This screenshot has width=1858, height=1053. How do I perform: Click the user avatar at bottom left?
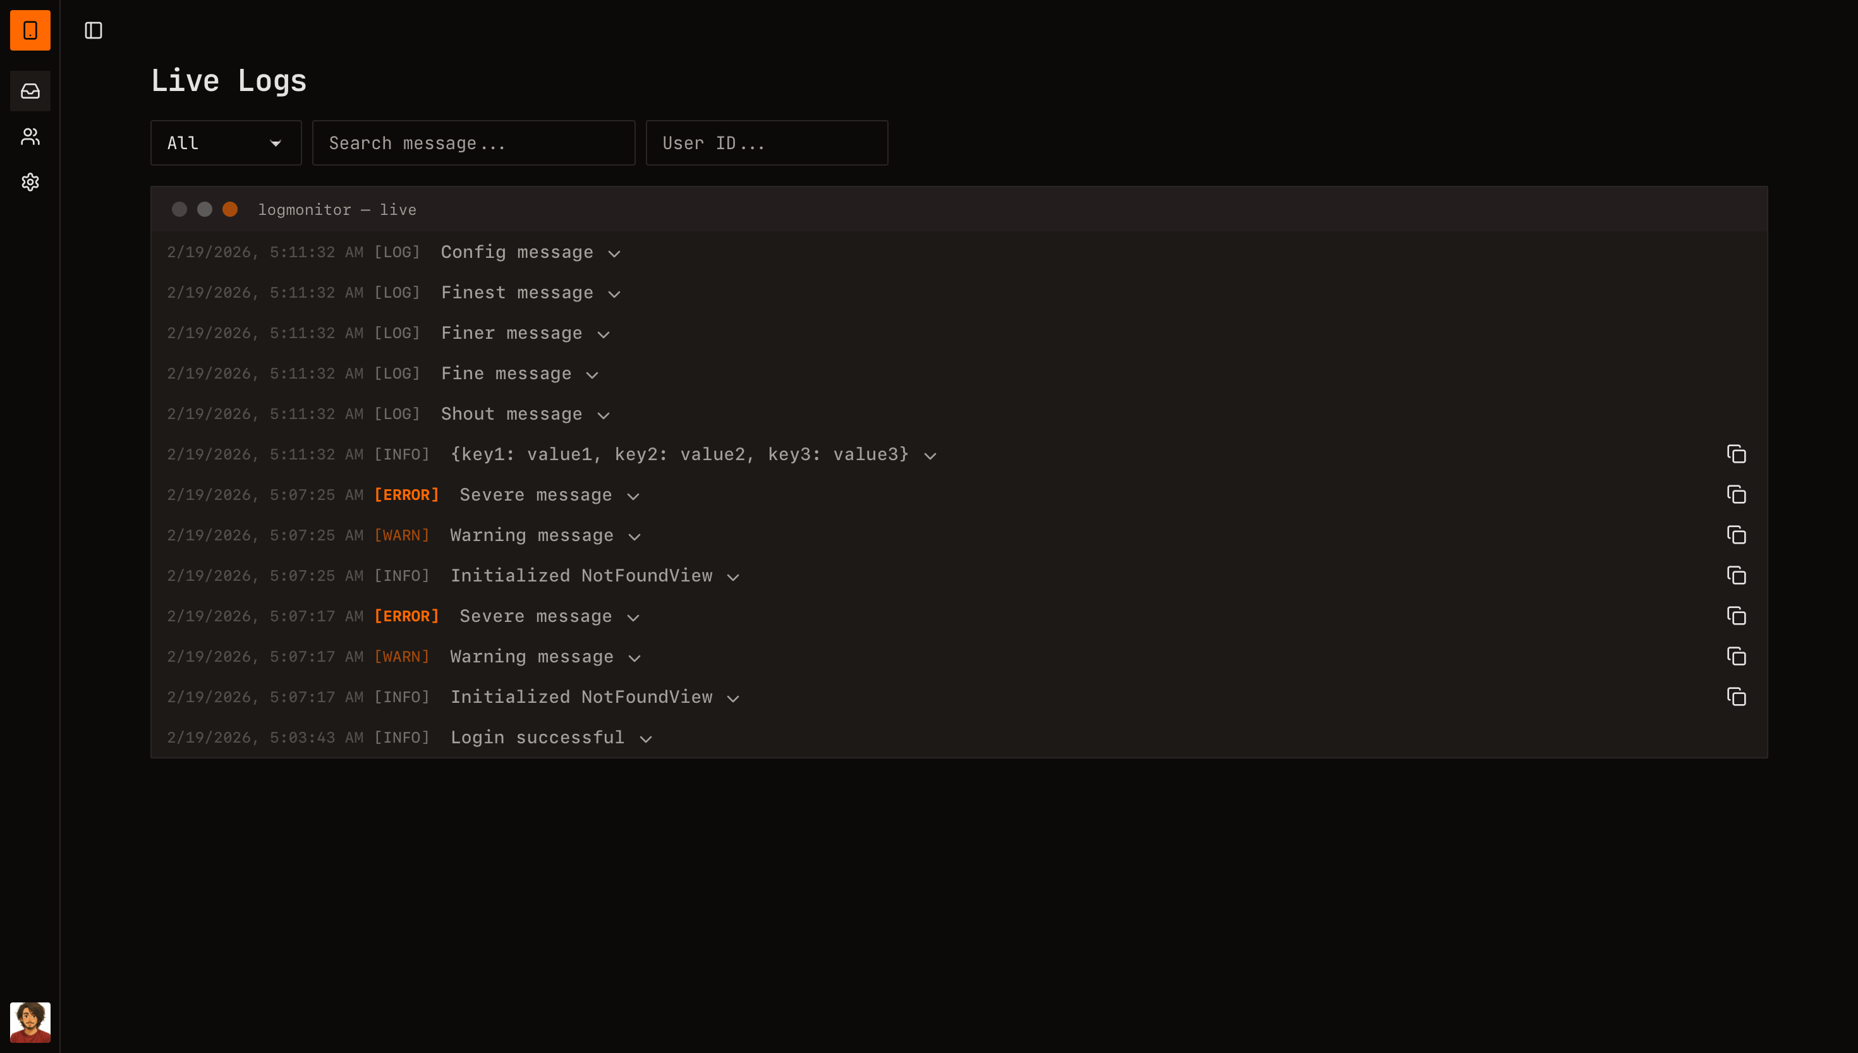pyautogui.click(x=30, y=1022)
